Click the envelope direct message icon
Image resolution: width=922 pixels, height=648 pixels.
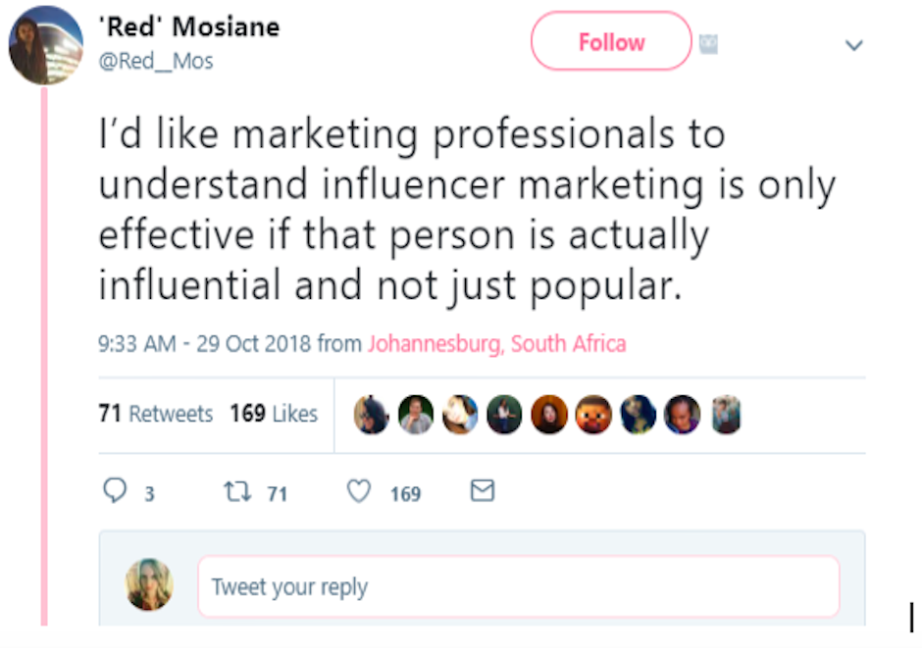[x=482, y=491]
